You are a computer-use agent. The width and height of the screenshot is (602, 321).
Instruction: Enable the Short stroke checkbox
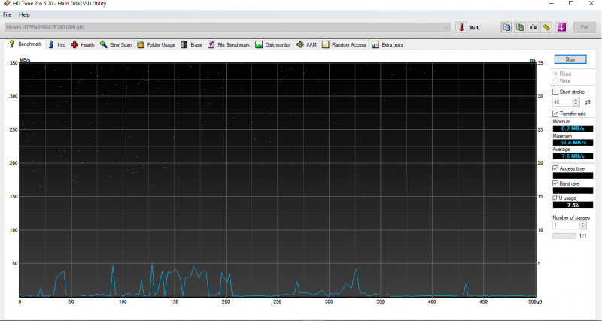tap(556, 92)
